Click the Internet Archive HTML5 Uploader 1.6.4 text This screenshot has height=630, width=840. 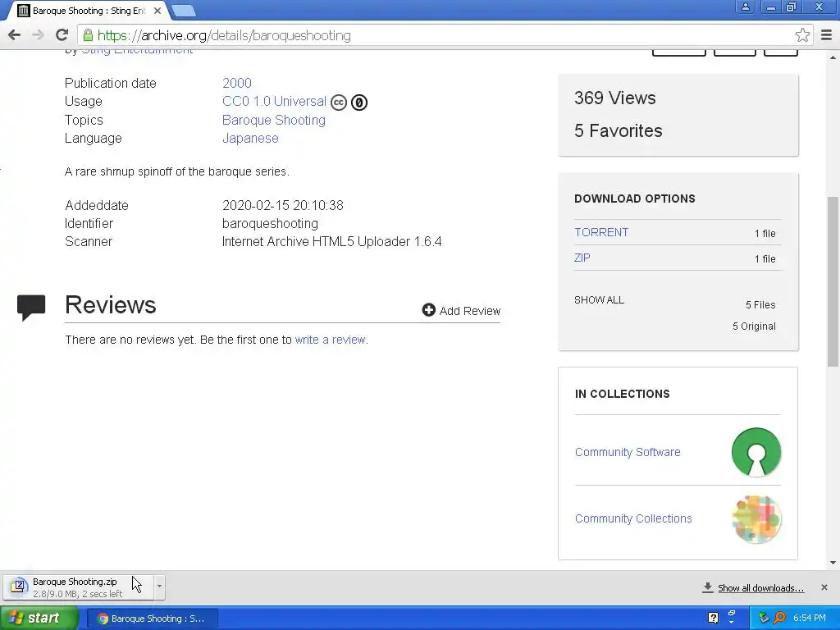(x=331, y=242)
